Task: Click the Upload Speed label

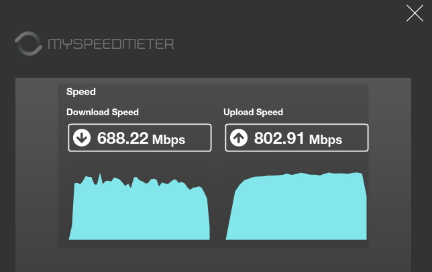Action: (253, 112)
